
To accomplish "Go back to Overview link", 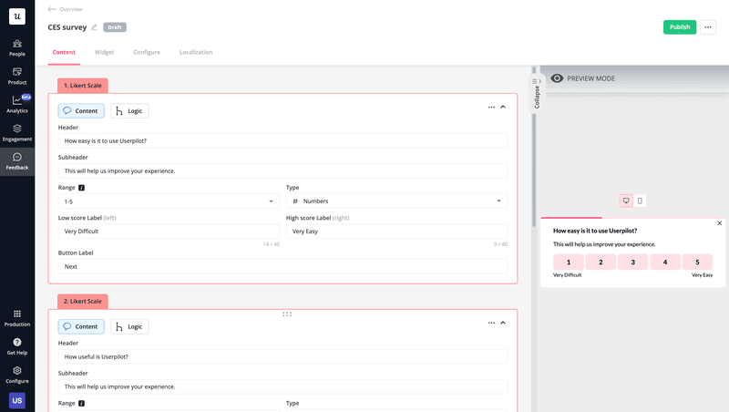I will [65, 9].
